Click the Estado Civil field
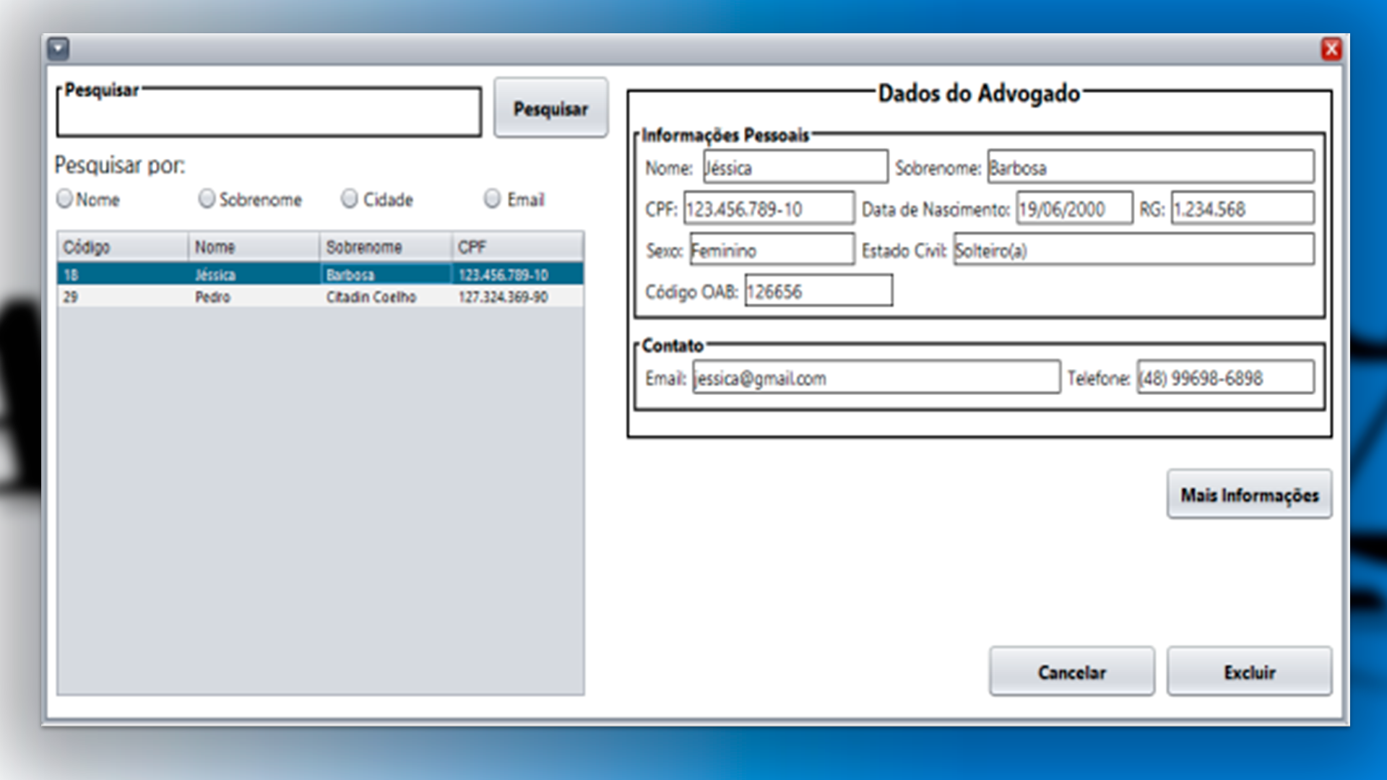The height and width of the screenshot is (780, 1387). (x=1133, y=250)
